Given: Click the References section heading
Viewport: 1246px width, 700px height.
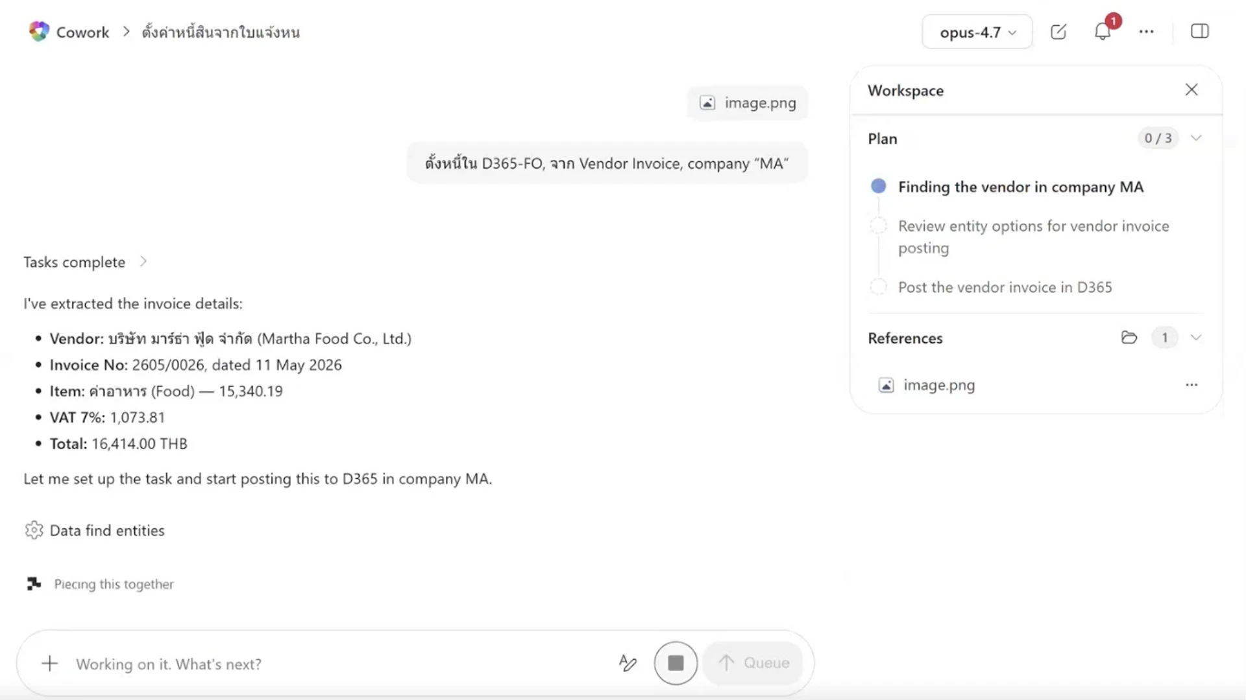Looking at the screenshot, I should [905, 338].
